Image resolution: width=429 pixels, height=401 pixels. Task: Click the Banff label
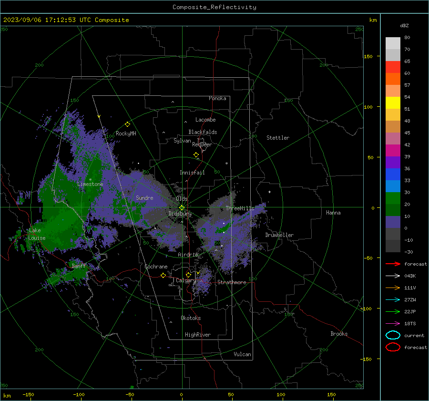tap(79, 266)
